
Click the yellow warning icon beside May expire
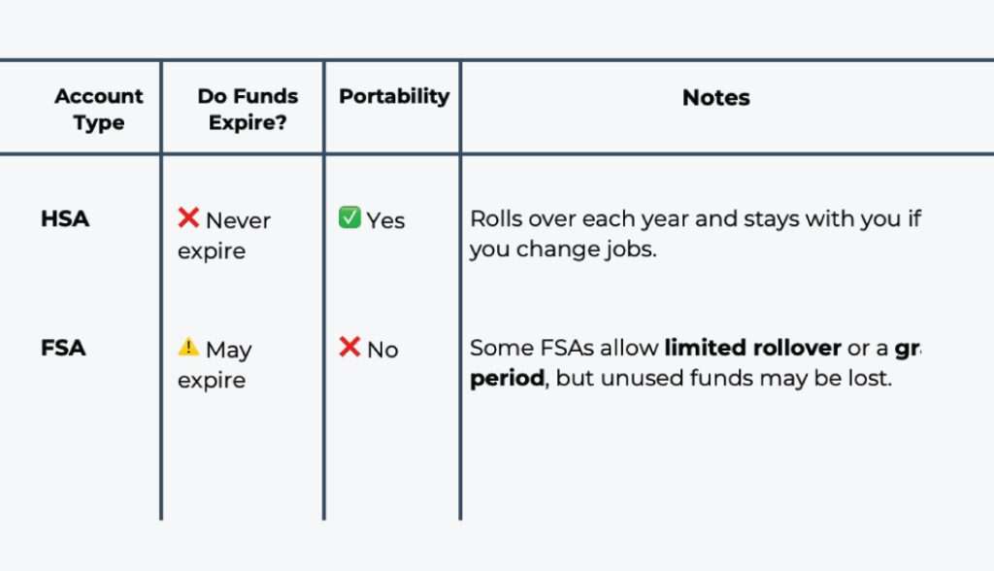click(x=188, y=347)
